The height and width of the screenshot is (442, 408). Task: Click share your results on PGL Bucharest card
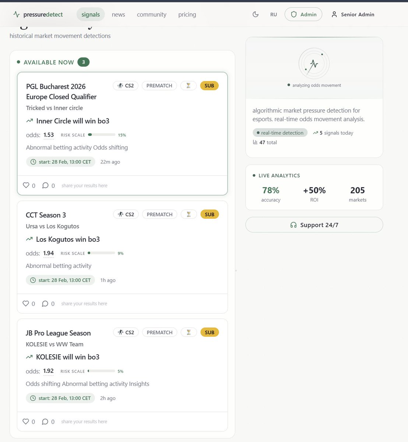(x=84, y=186)
